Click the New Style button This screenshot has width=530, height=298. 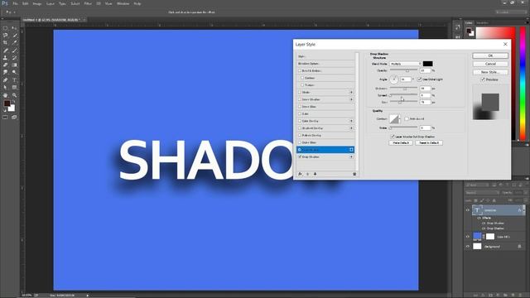[x=490, y=72]
